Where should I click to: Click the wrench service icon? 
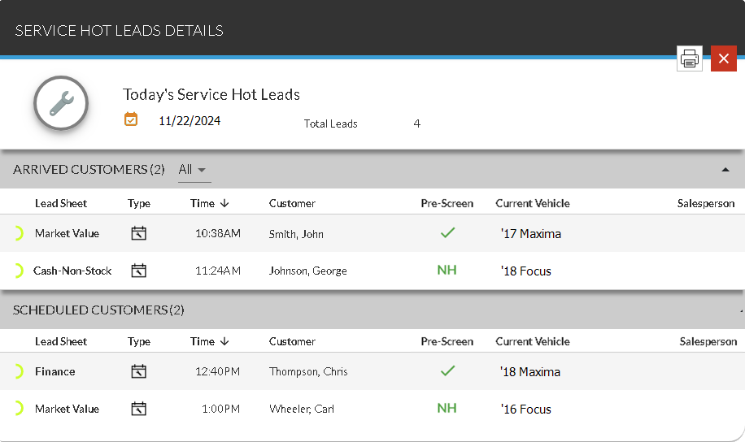[x=61, y=103]
